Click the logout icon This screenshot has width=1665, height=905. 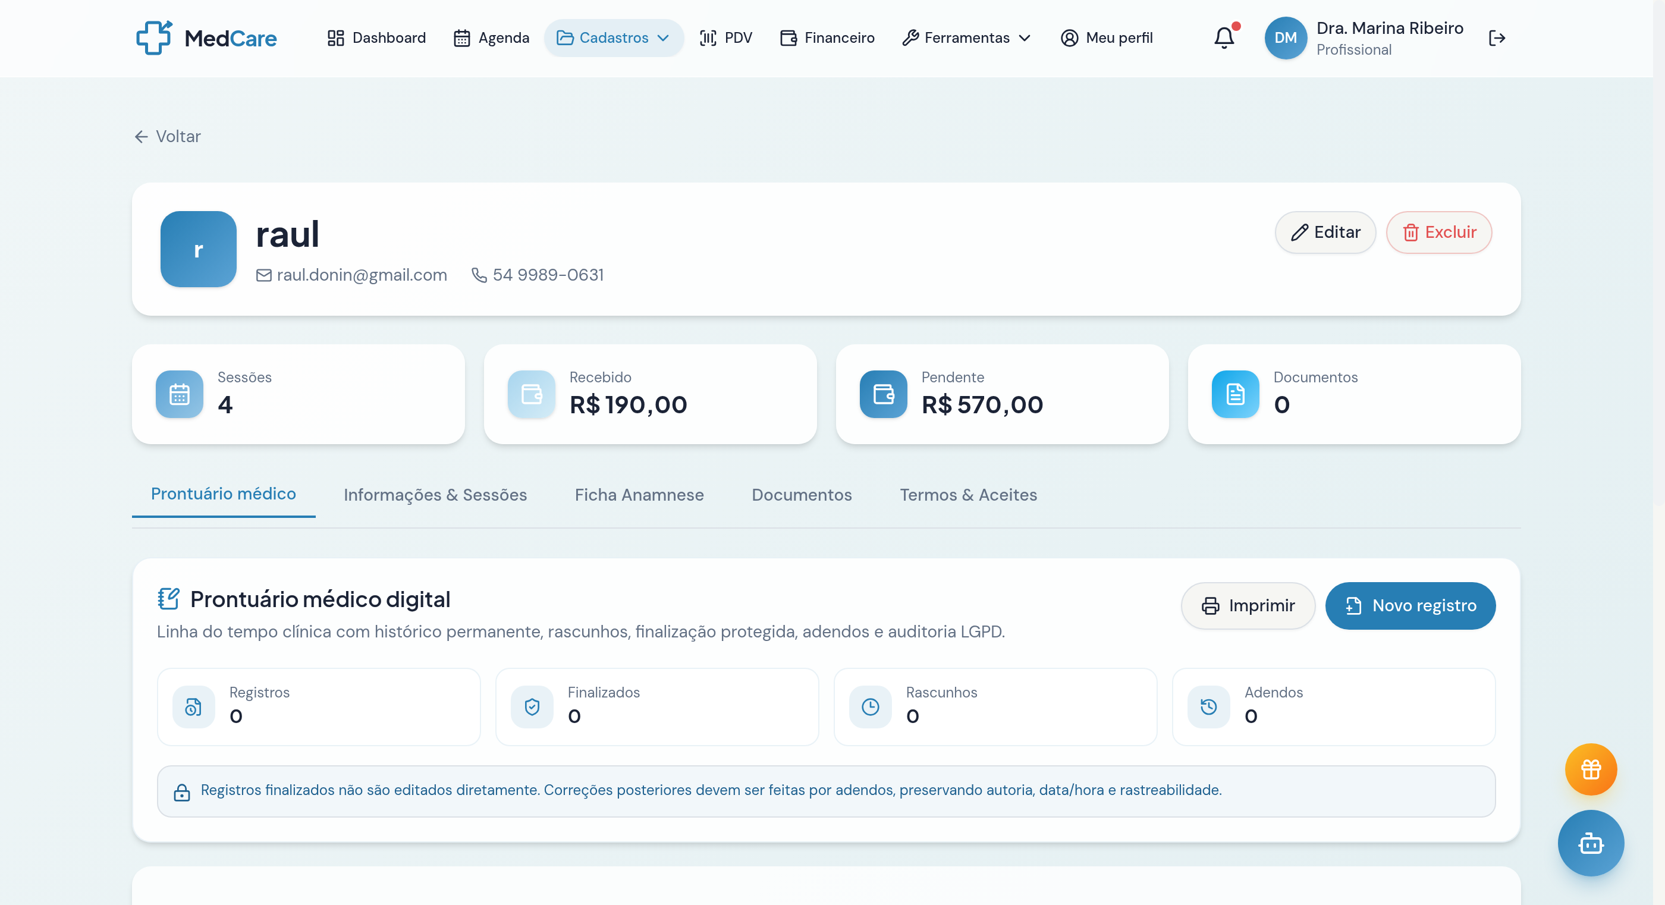pos(1497,37)
